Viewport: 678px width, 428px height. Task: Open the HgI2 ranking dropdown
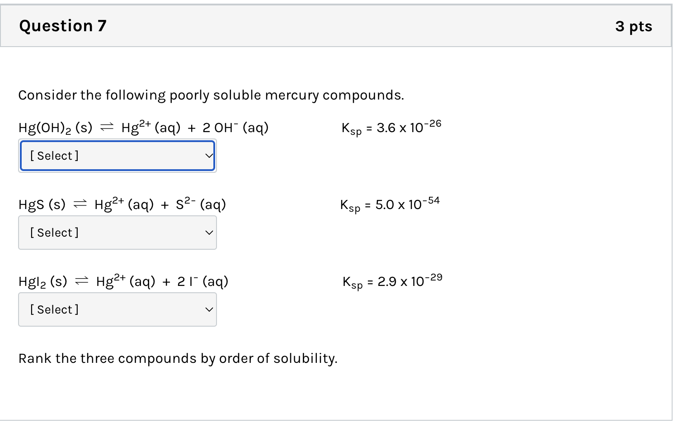117,309
